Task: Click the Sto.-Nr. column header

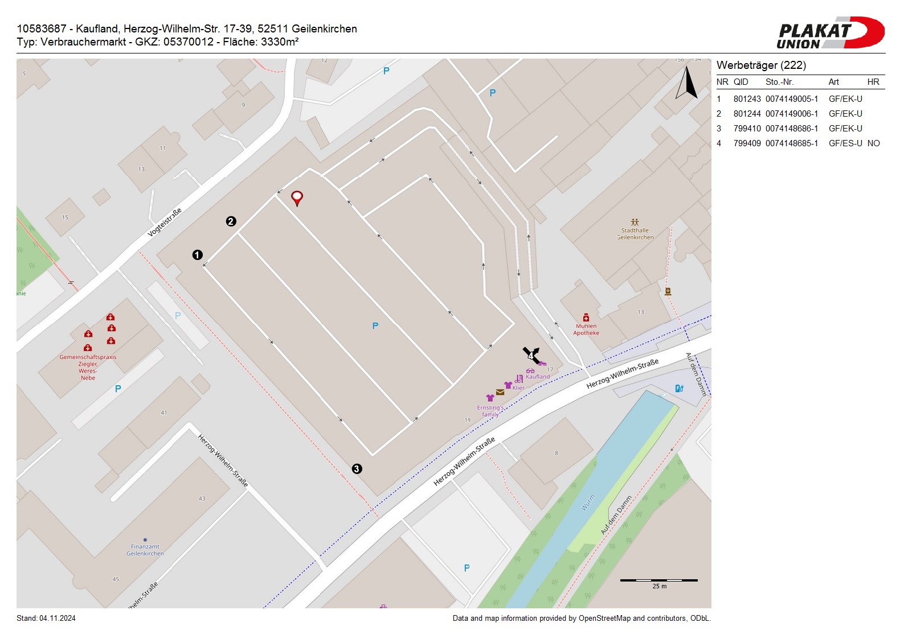Action: pyautogui.click(x=779, y=82)
